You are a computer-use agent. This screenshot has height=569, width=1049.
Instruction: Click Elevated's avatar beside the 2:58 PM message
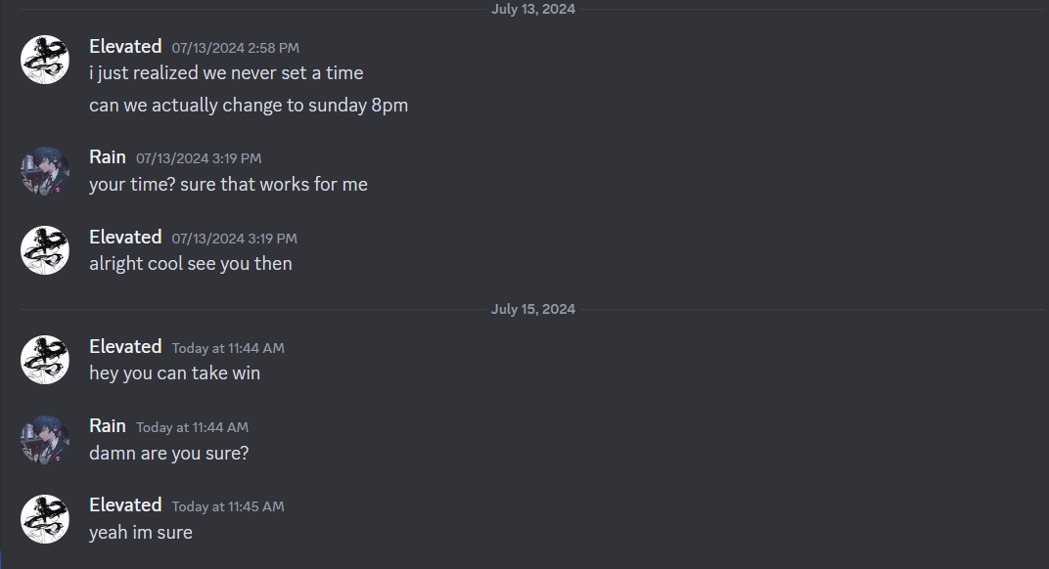point(45,60)
